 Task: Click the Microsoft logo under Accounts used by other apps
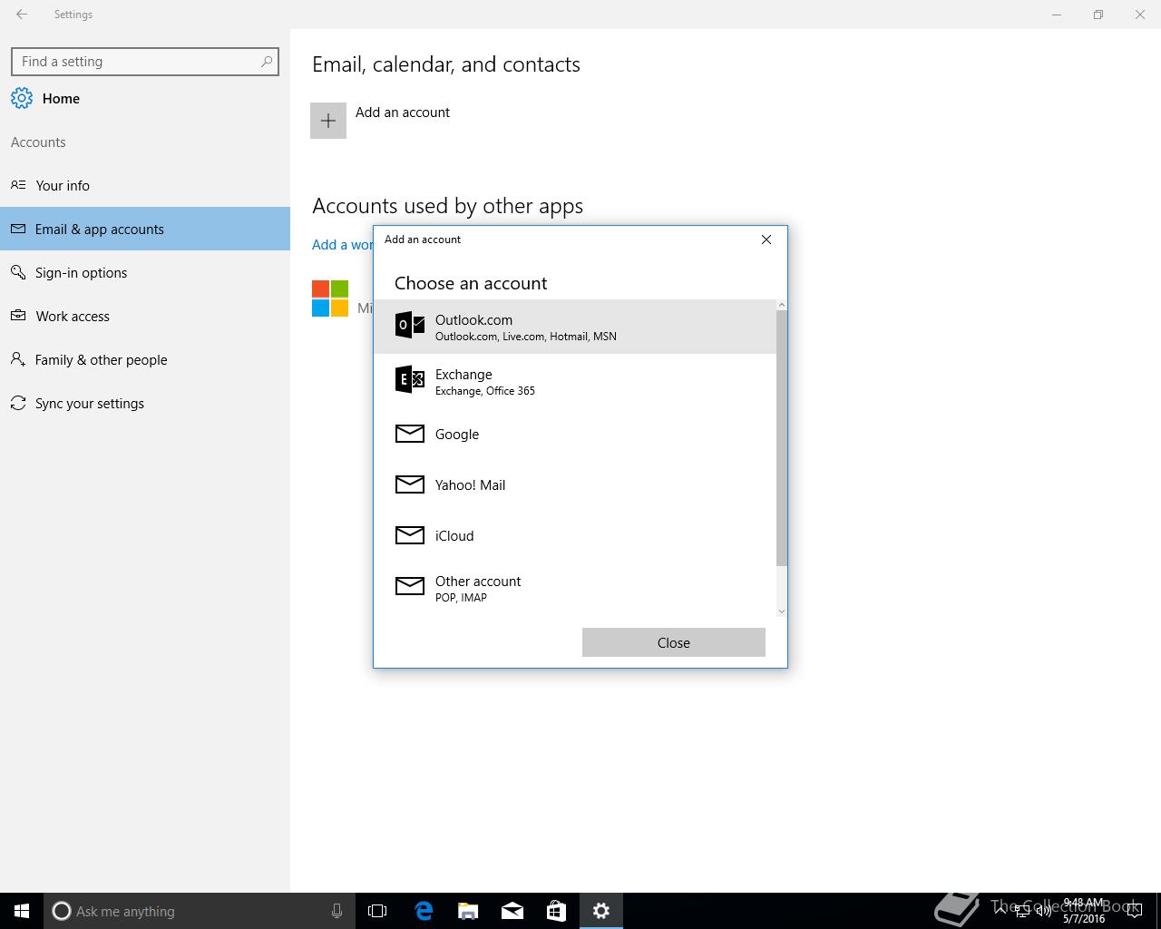330,298
